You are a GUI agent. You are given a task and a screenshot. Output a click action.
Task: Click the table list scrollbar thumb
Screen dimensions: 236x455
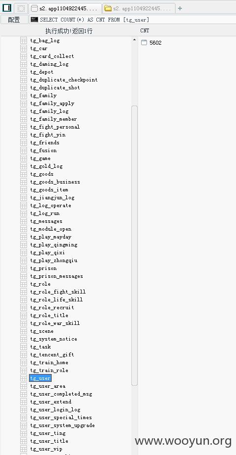click(x=134, y=245)
